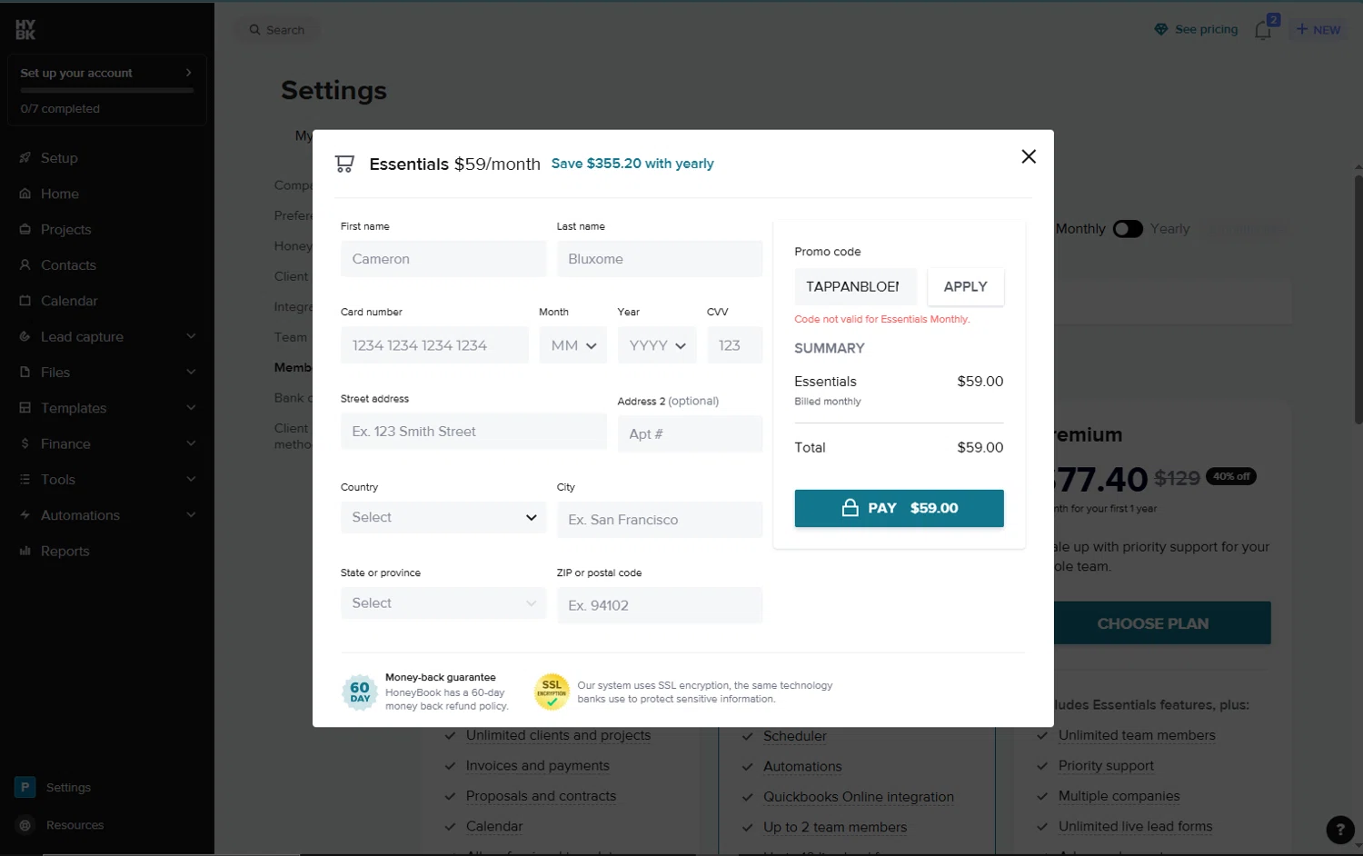The image size is (1363, 856).
Task: Click the CVV field
Action: tap(734, 345)
